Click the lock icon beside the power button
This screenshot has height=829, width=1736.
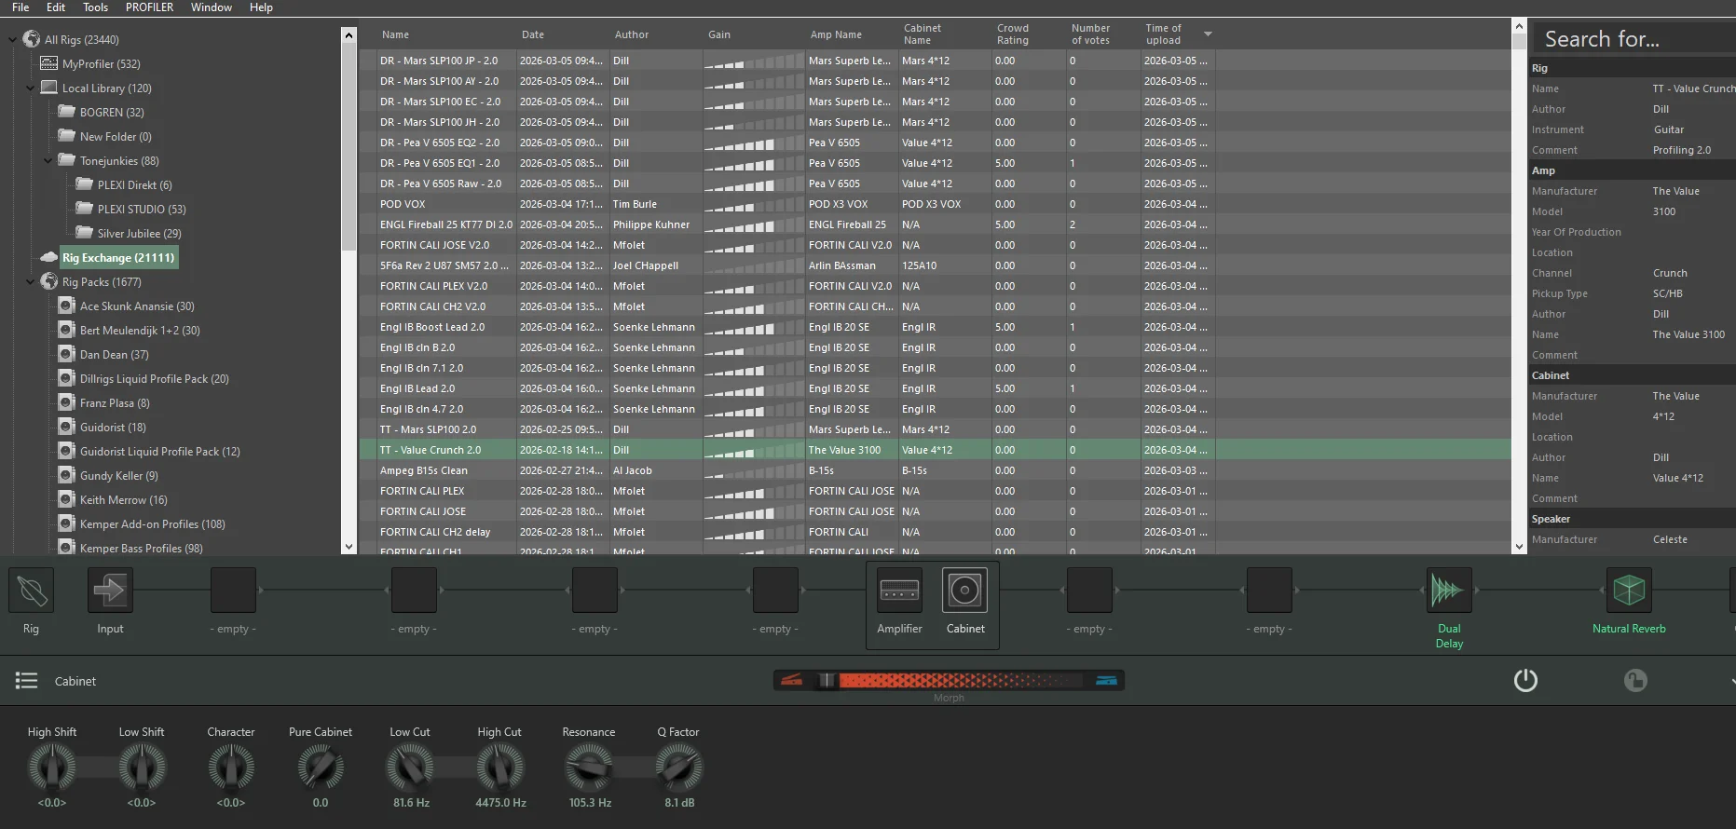click(1635, 681)
